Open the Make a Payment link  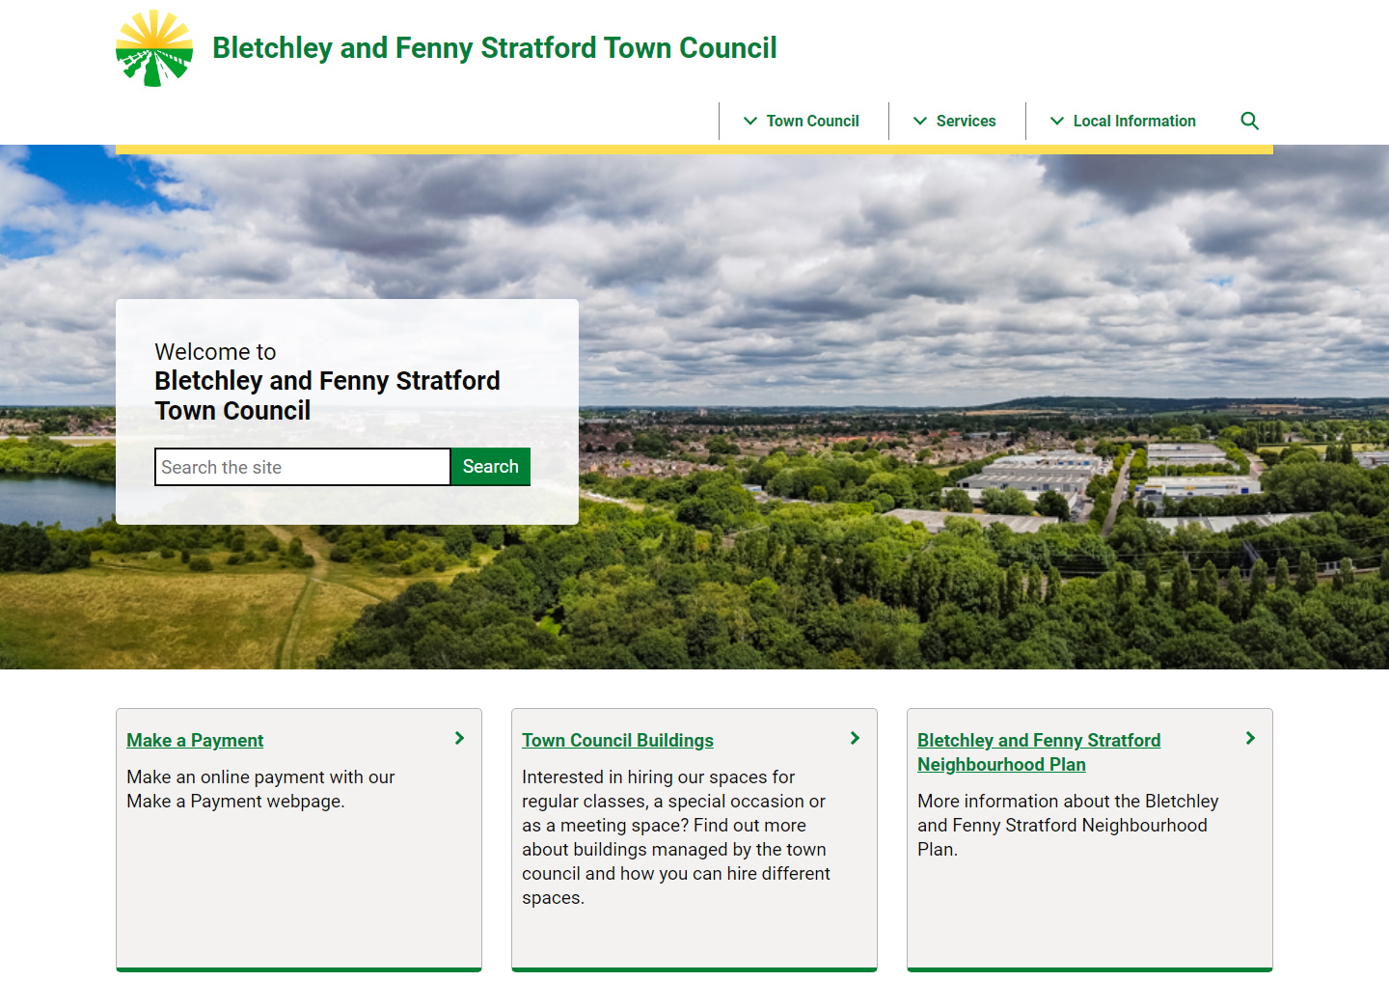click(x=195, y=740)
